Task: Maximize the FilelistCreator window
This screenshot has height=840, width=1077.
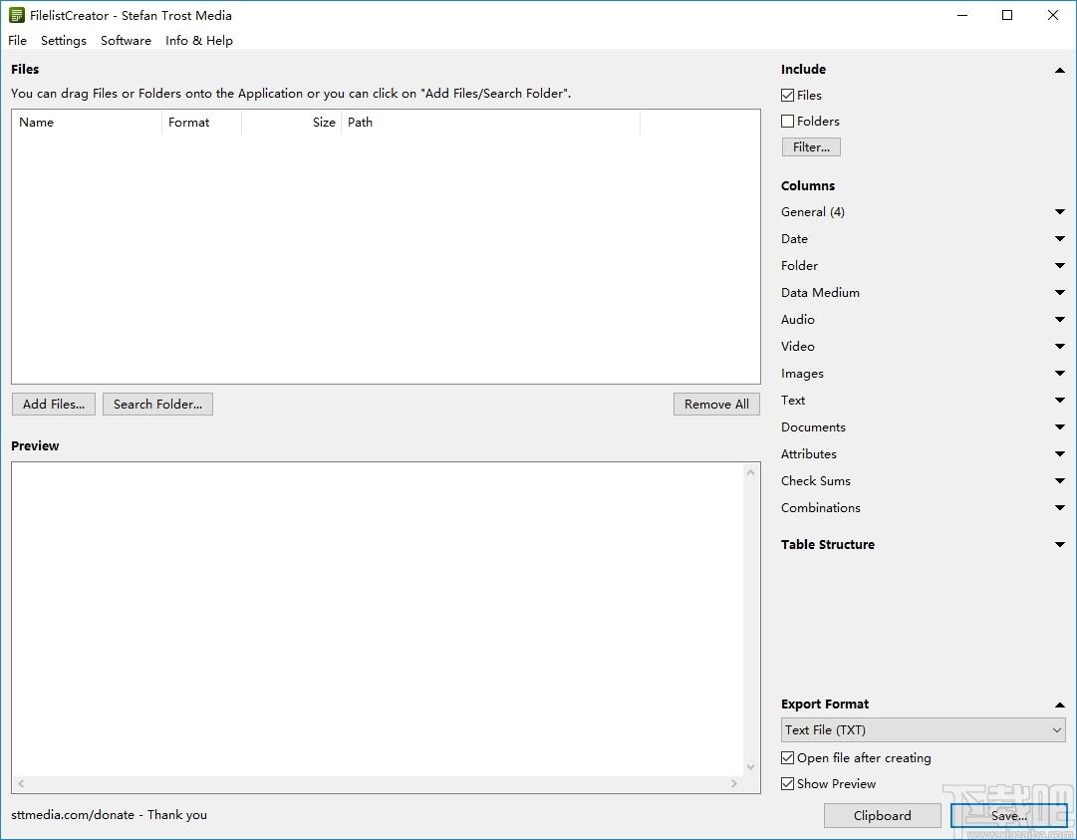Action: coord(1007,15)
